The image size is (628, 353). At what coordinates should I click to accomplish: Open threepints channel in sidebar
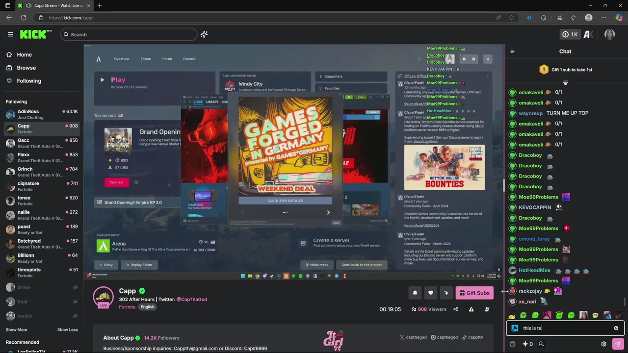(x=42, y=273)
